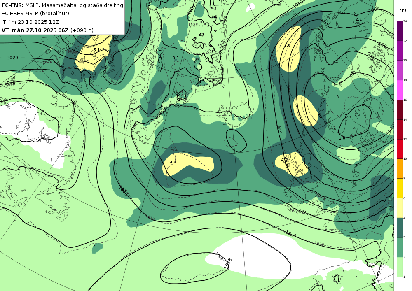
Task: Select the maroon 14–16 hPa colorbar segment
Action: (400, 109)
